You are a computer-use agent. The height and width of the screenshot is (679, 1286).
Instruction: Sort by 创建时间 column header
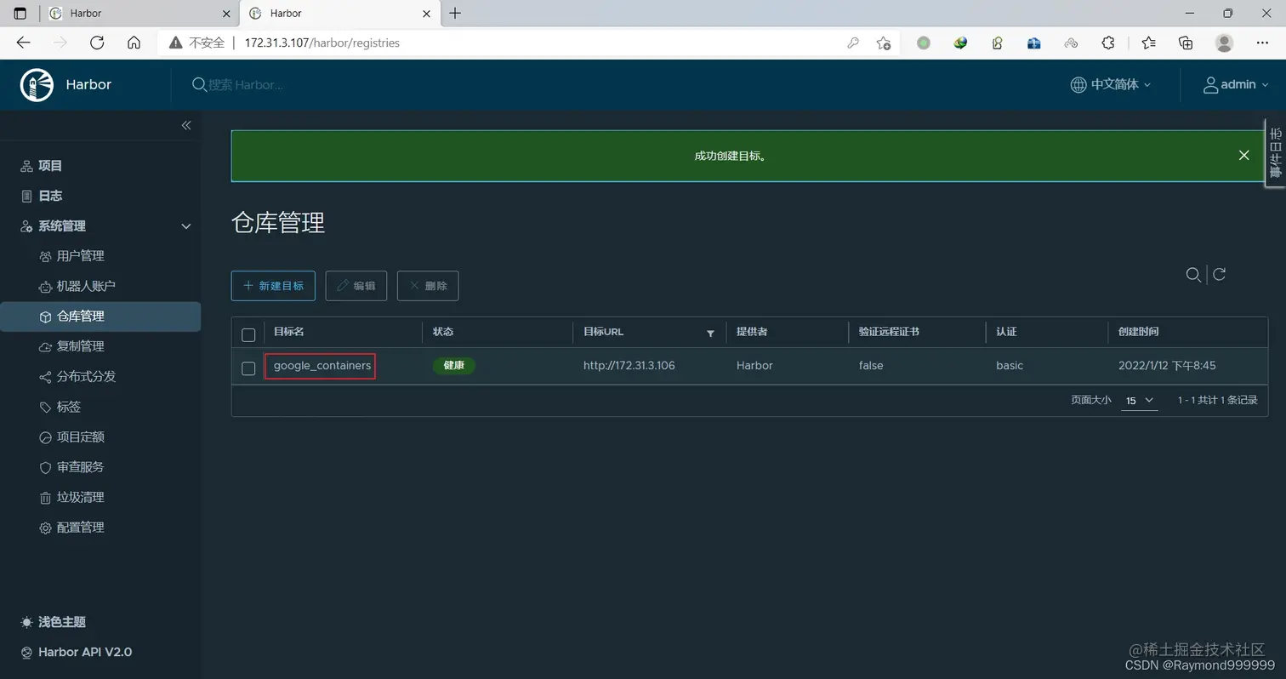[x=1139, y=331]
